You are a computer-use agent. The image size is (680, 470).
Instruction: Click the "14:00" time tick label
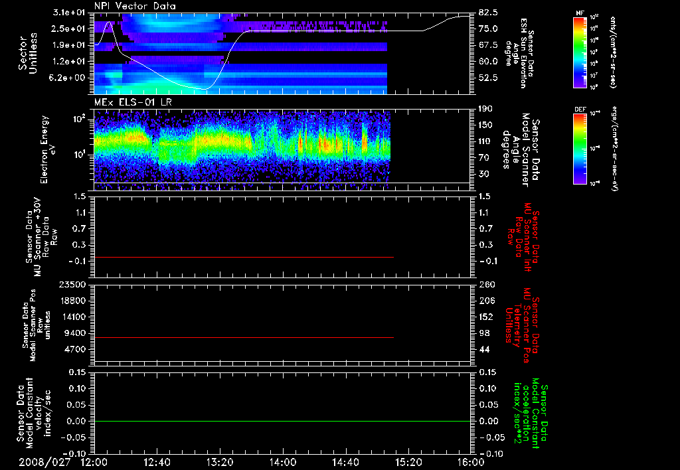pyautogui.click(x=282, y=462)
